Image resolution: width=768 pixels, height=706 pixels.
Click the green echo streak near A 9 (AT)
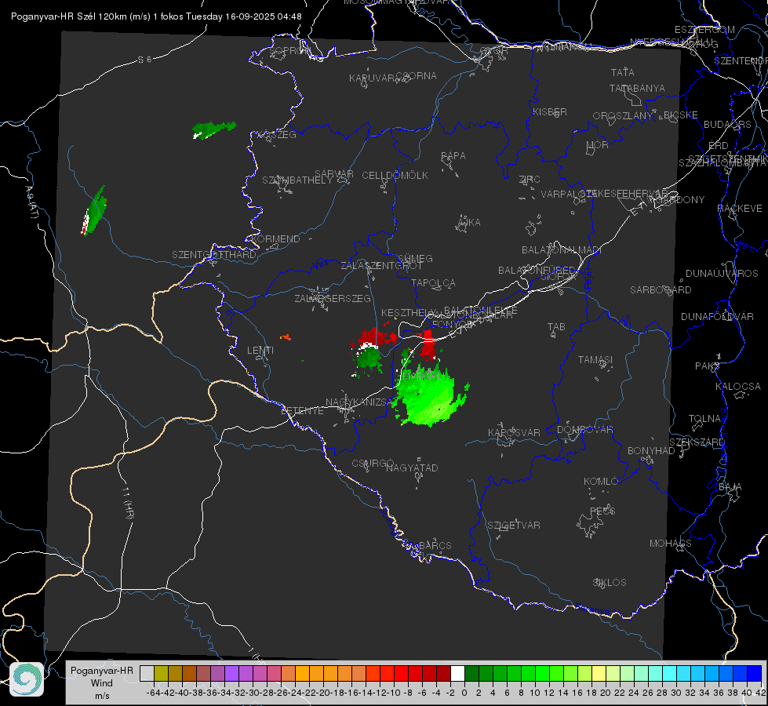93,211
